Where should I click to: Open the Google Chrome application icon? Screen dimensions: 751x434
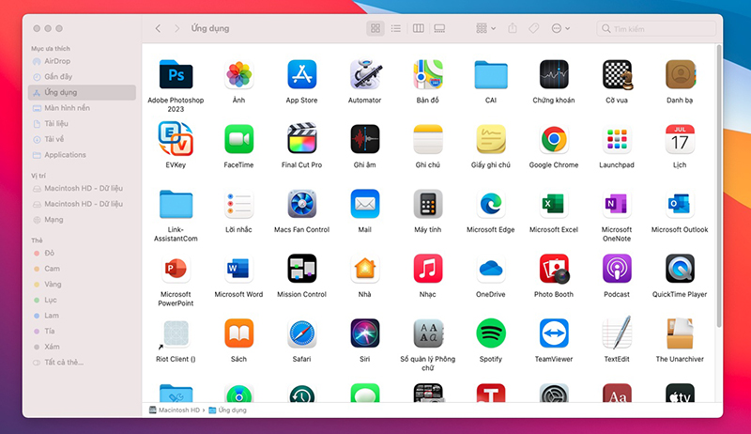pyautogui.click(x=554, y=139)
